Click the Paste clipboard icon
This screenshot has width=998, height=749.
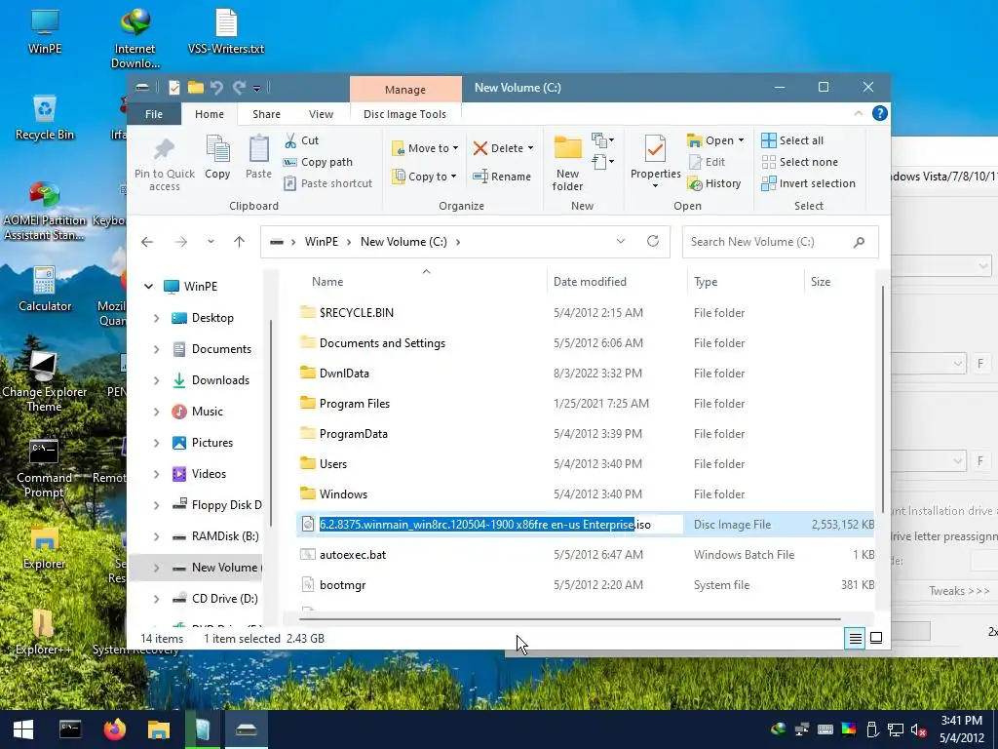tap(258, 149)
